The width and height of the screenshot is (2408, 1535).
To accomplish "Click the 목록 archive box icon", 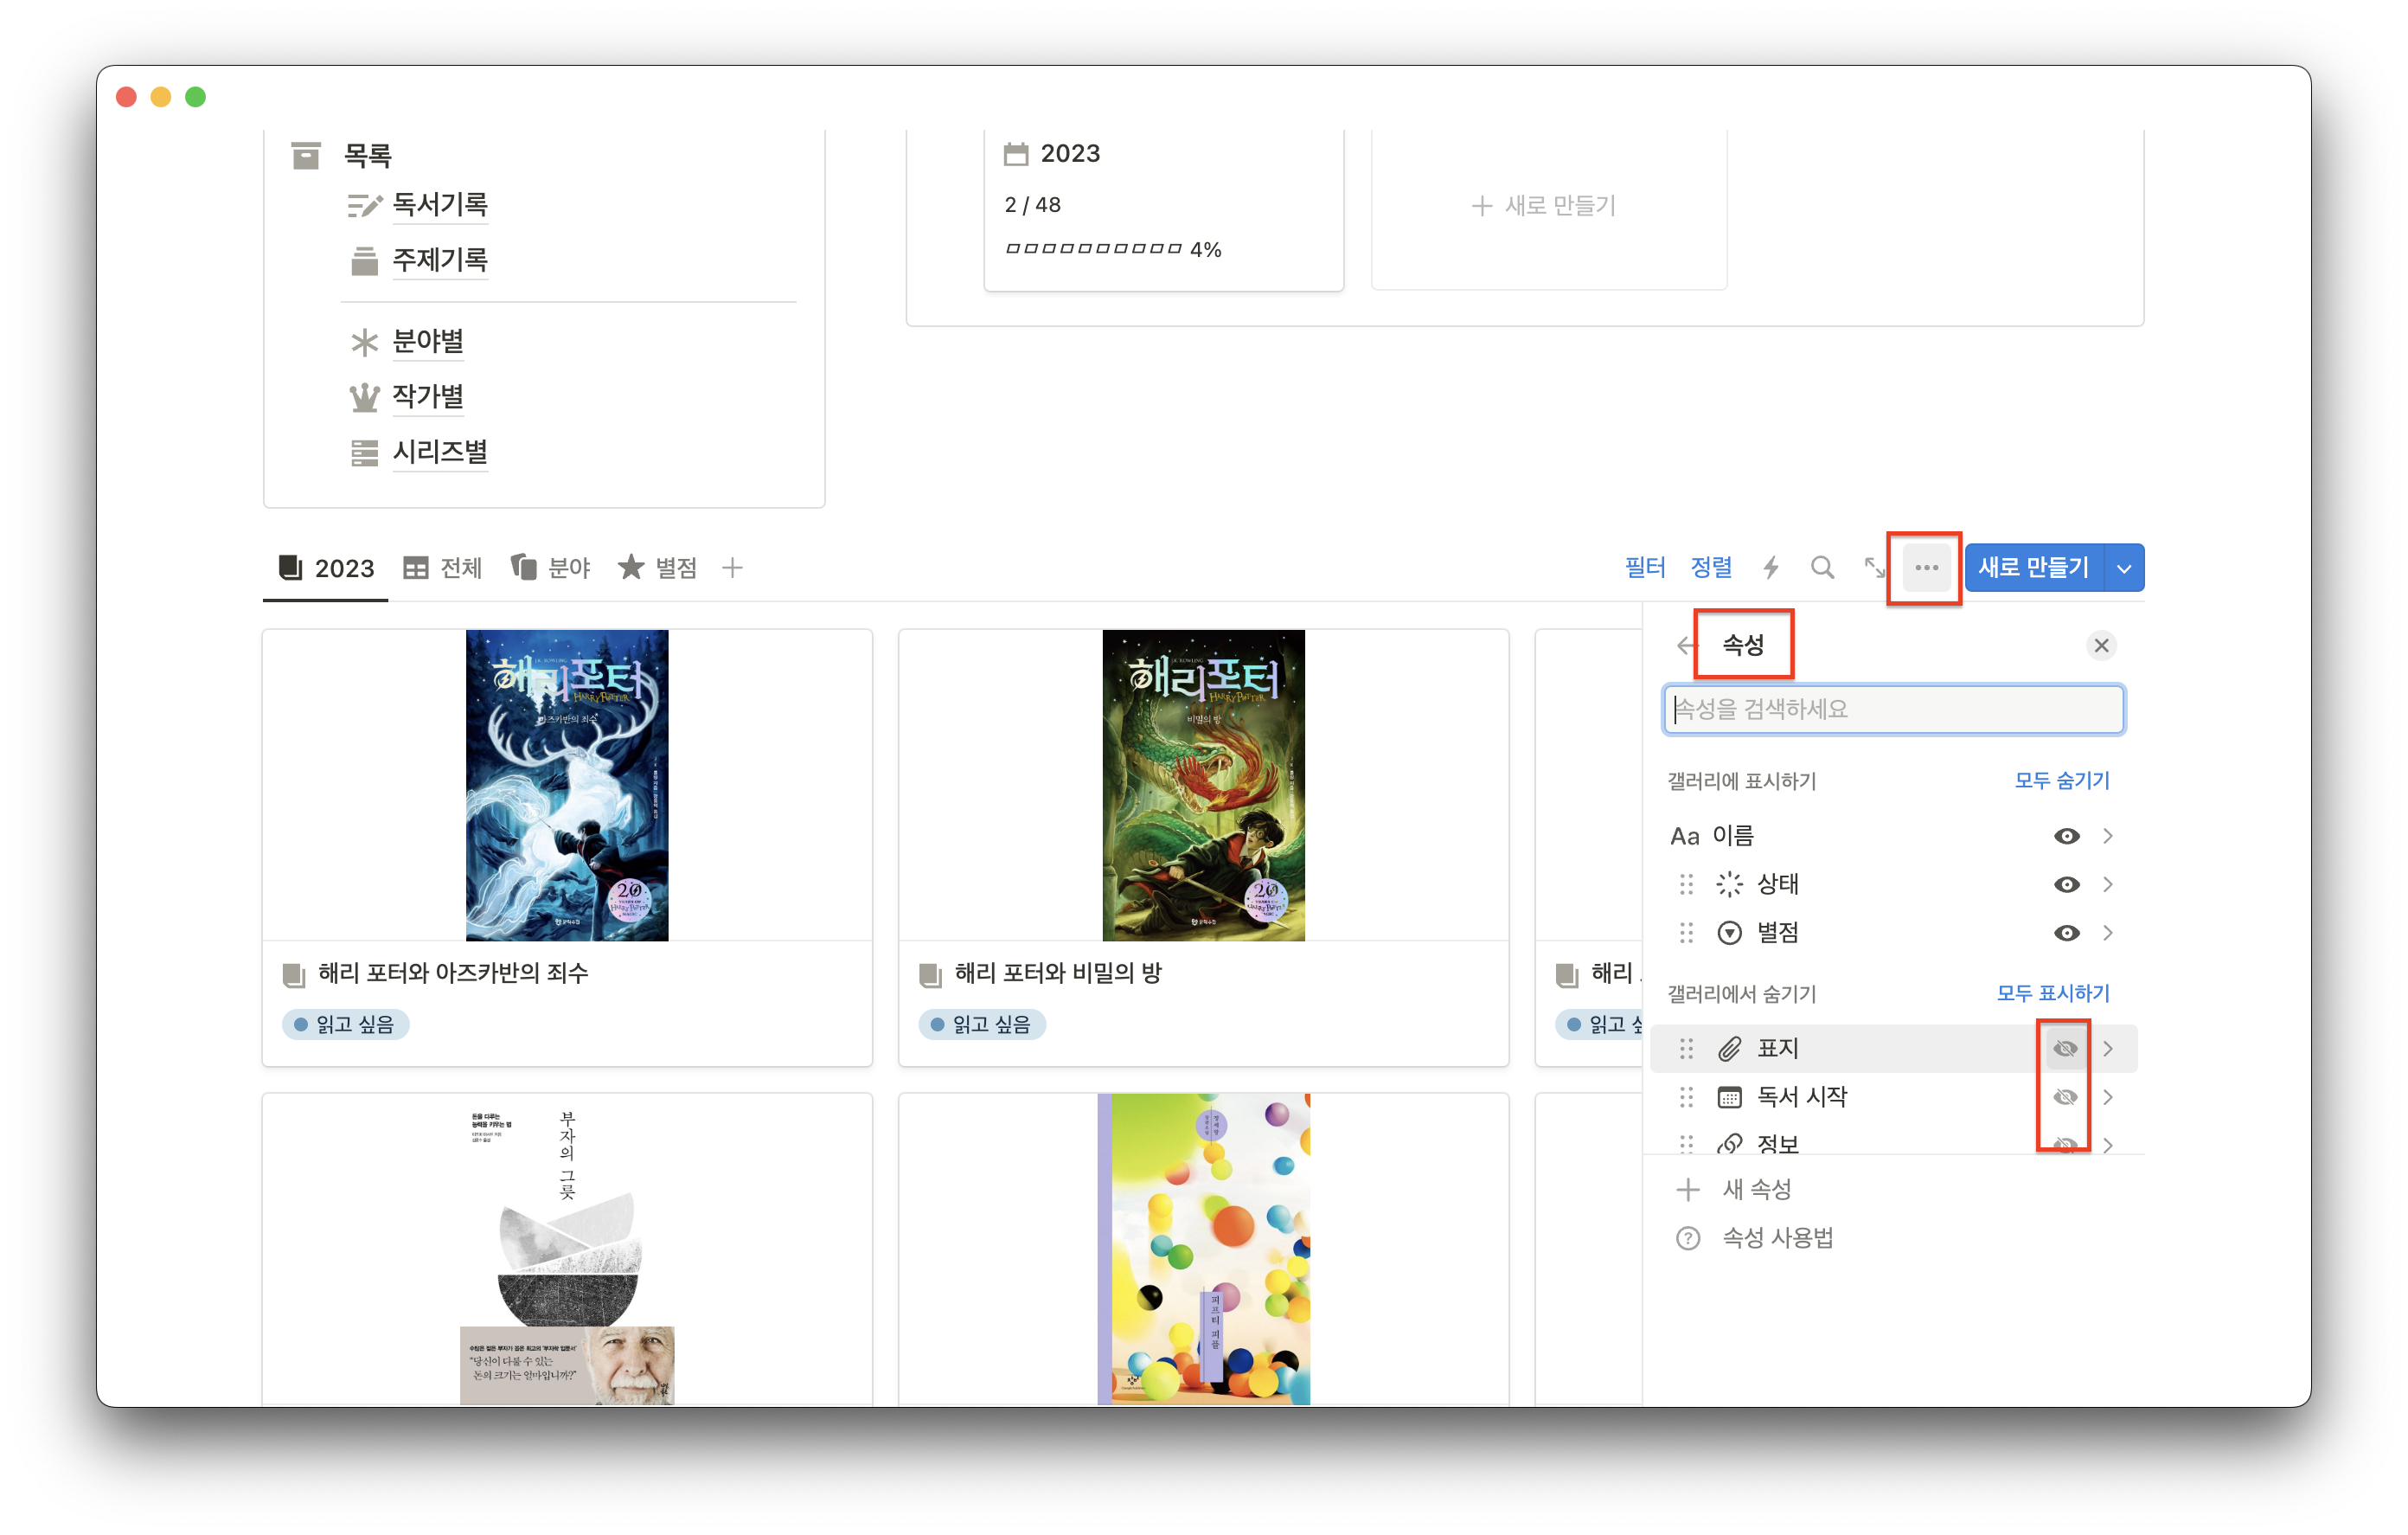I will pyautogui.click(x=306, y=155).
